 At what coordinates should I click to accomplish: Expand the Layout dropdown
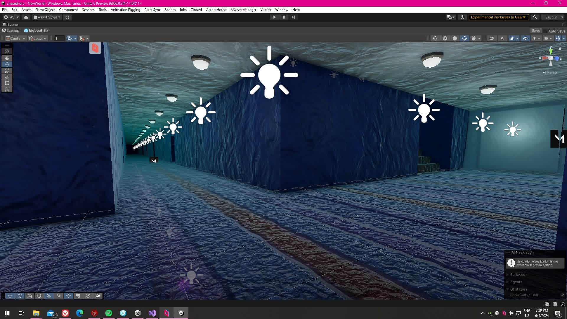point(553,17)
